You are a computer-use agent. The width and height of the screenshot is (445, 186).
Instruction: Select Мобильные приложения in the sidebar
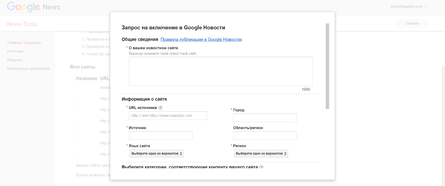click(x=29, y=69)
